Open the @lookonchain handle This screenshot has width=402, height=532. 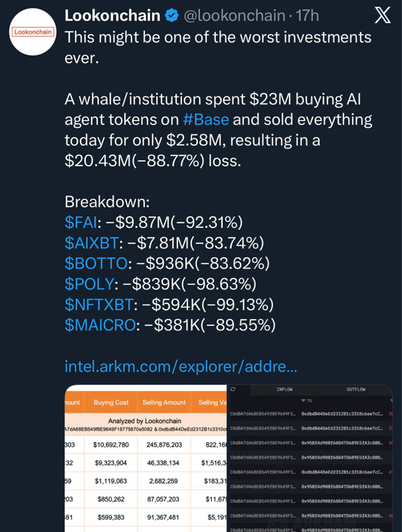coord(233,15)
